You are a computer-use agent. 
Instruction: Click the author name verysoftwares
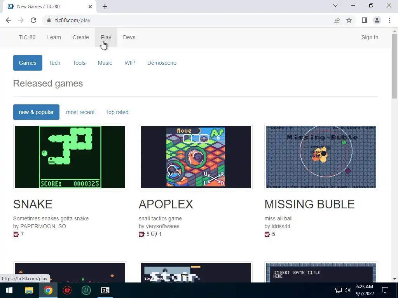click(x=162, y=226)
